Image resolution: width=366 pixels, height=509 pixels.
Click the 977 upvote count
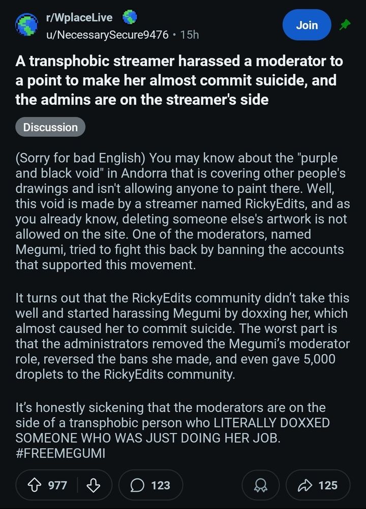(57, 485)
